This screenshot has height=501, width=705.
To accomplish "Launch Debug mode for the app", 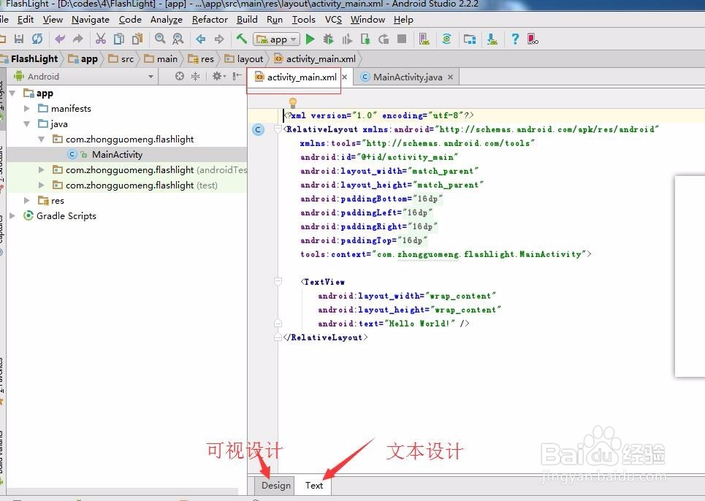I will click(x=327, y=39).
